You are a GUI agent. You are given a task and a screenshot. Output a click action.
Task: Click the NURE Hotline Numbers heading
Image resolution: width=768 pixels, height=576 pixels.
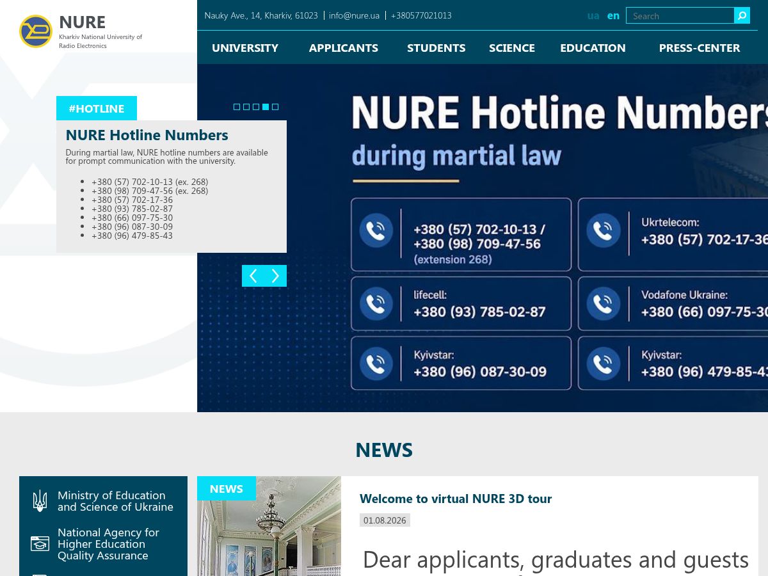(147, 135)
